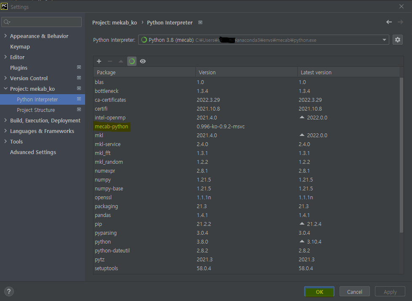
Task: Open the Python Interpreter dropdown
Action: pos(264,40)
